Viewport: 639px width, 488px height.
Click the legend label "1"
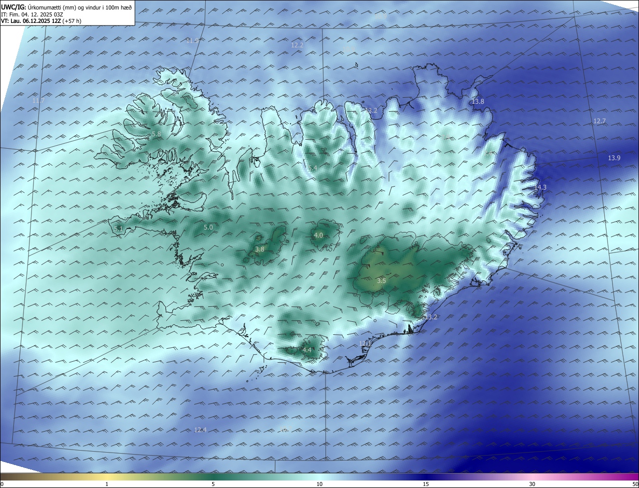pyautogui.click(x=107, y=485)
